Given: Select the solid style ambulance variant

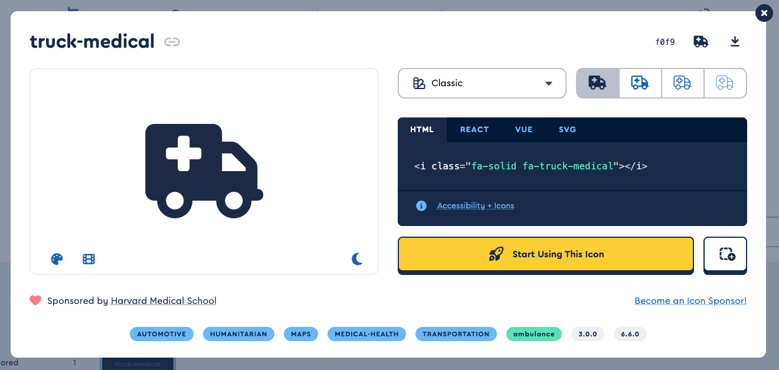Looking at the screenshot, I should (597, 83).
